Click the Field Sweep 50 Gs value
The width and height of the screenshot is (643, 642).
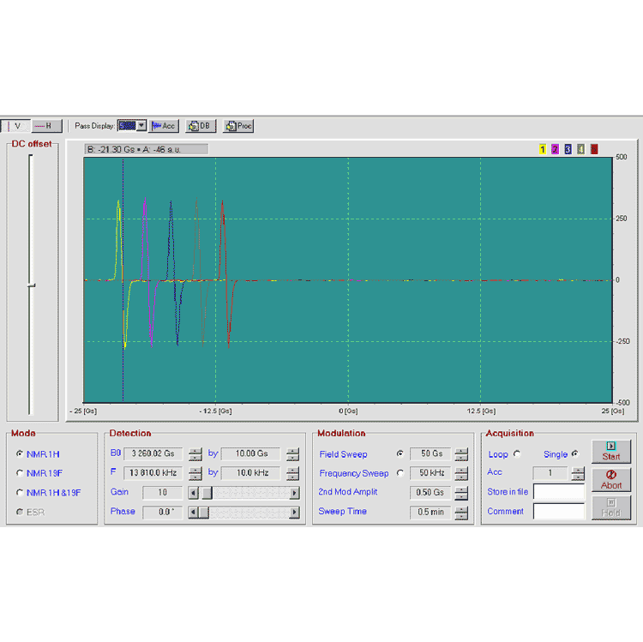[430, 453]
